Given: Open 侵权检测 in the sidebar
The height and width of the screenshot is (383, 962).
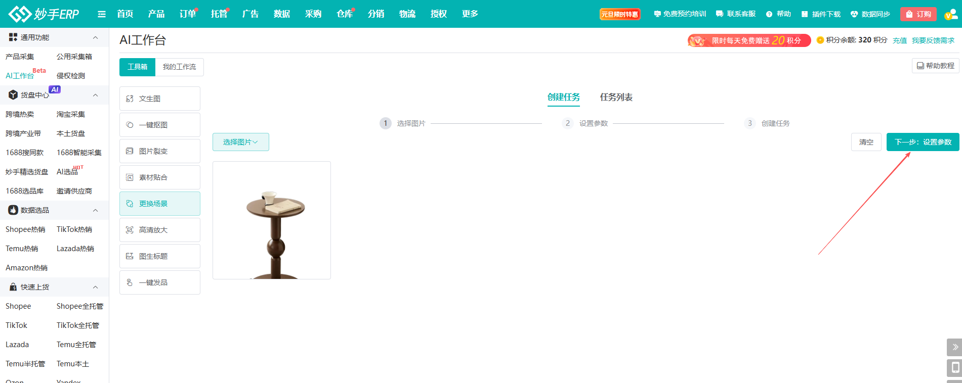Looking at the screenshot, I should coord(71,76).
